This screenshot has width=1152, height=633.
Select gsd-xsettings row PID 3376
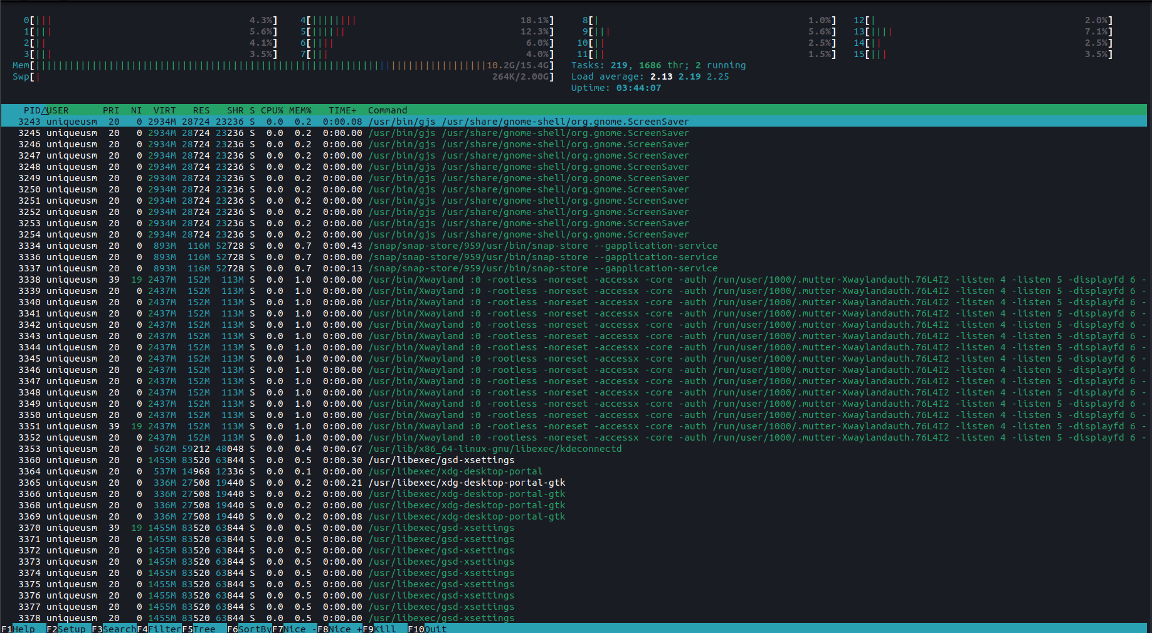(x=574, y=595)
